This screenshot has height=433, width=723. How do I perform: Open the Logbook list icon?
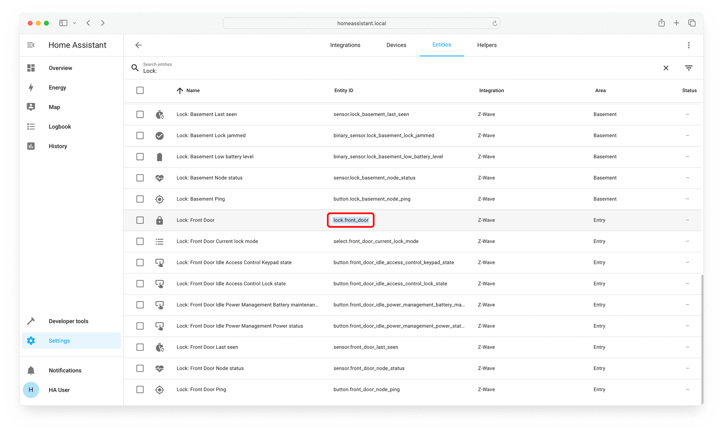[31, 127]
